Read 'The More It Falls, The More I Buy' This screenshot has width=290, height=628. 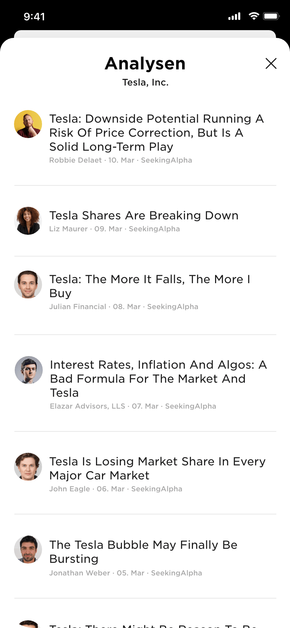click(x=150, y=286)
